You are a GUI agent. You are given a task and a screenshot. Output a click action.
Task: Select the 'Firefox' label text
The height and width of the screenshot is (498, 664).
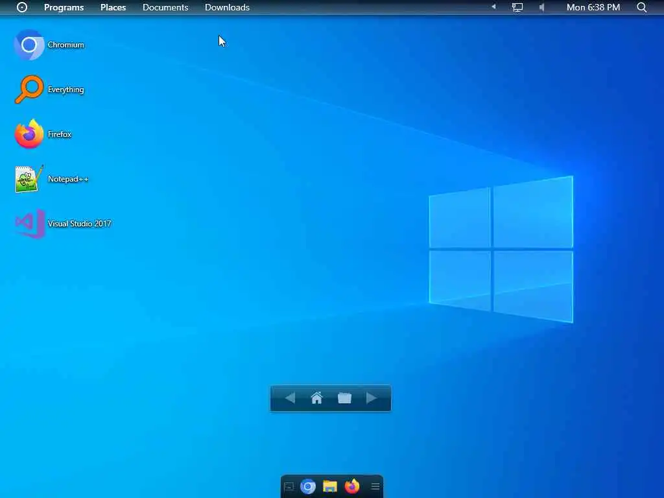coord(60,134)
